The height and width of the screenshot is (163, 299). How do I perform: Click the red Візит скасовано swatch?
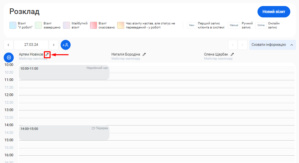coord(93,25)
